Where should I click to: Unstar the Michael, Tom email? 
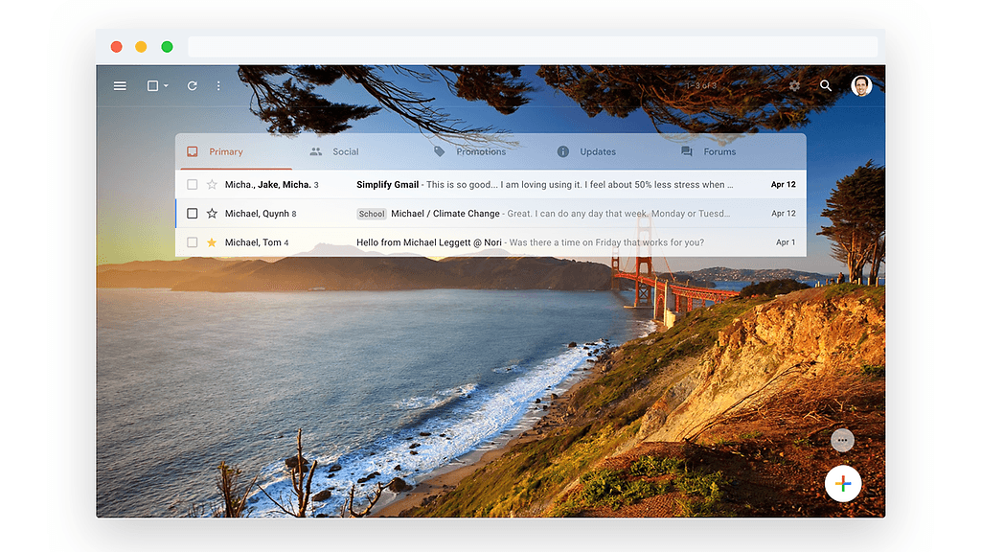point(212,242)
